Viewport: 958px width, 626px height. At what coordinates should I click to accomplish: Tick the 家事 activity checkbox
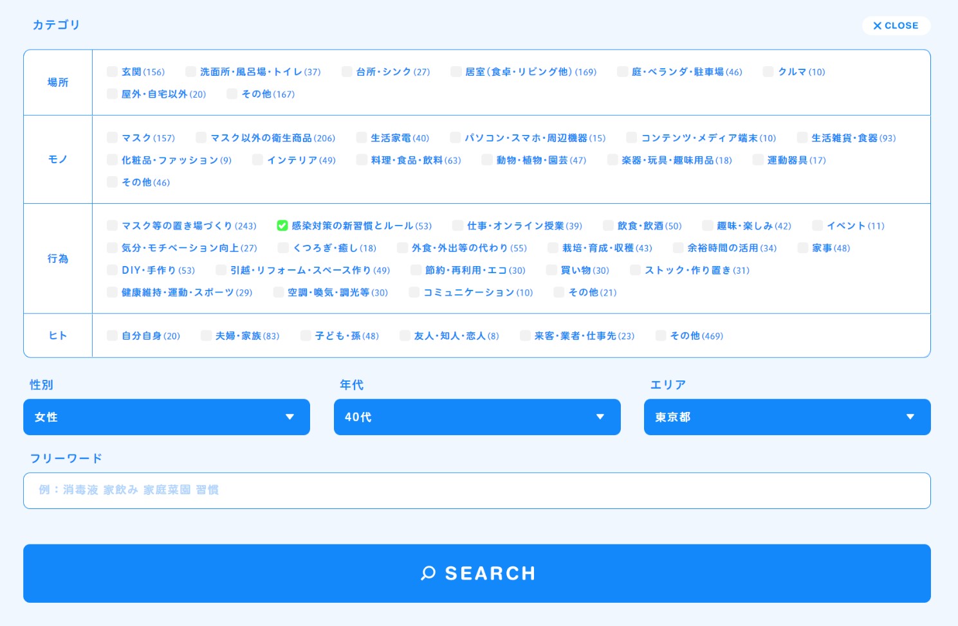803,248
